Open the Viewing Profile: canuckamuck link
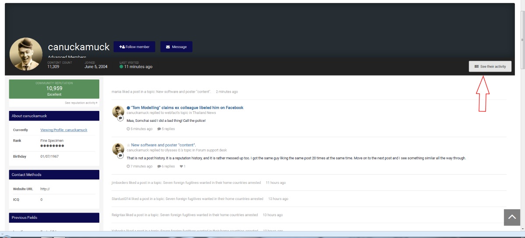This screenshot has height=238, width=525. [64, 130]
